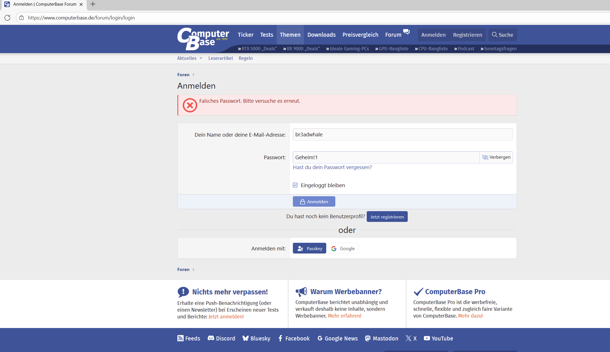Click the chevron next to top Foren breadcrumb
Screen dimensions: 610x352
[x=193, y=75]
